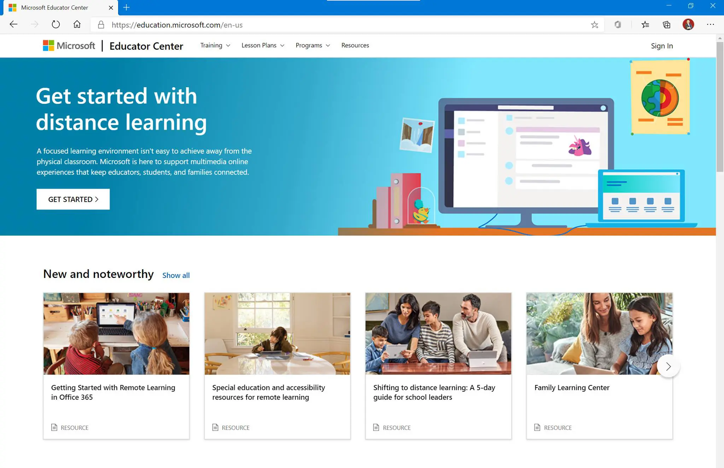Open Family Learning Center link

[572, 387]
